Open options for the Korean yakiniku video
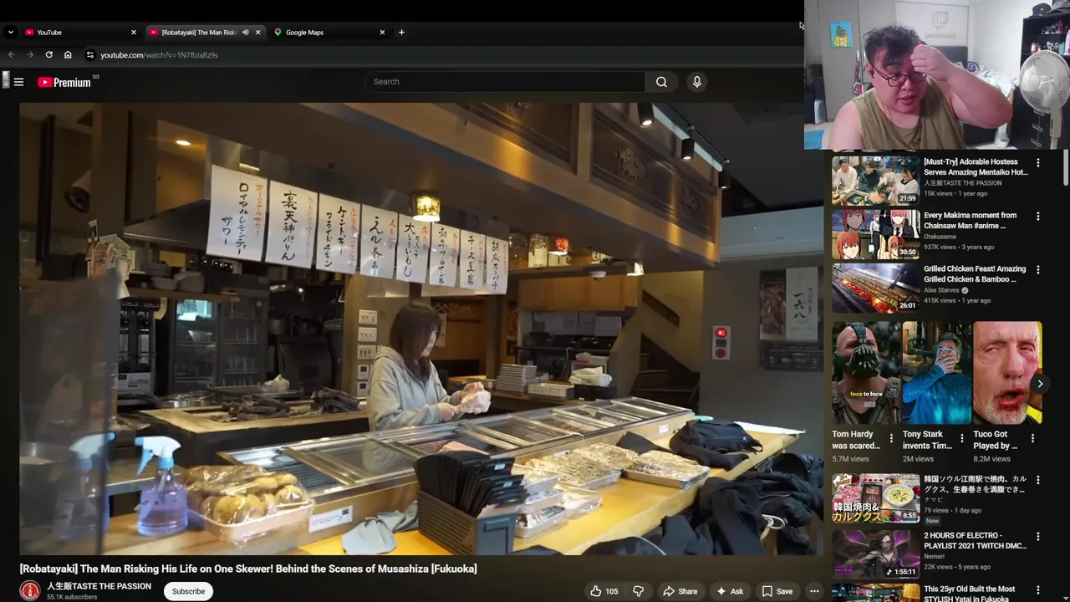 1038,481
